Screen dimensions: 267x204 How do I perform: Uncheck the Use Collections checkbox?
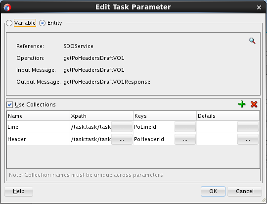(x=10, y=104)
